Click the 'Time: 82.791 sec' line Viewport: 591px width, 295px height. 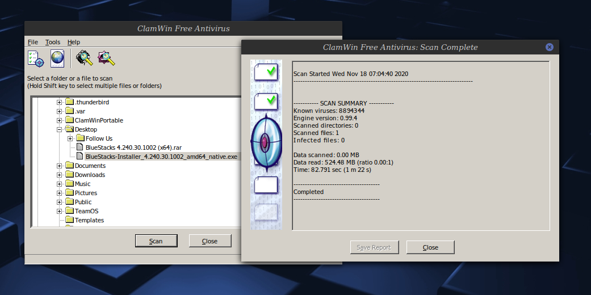(332, 170)
